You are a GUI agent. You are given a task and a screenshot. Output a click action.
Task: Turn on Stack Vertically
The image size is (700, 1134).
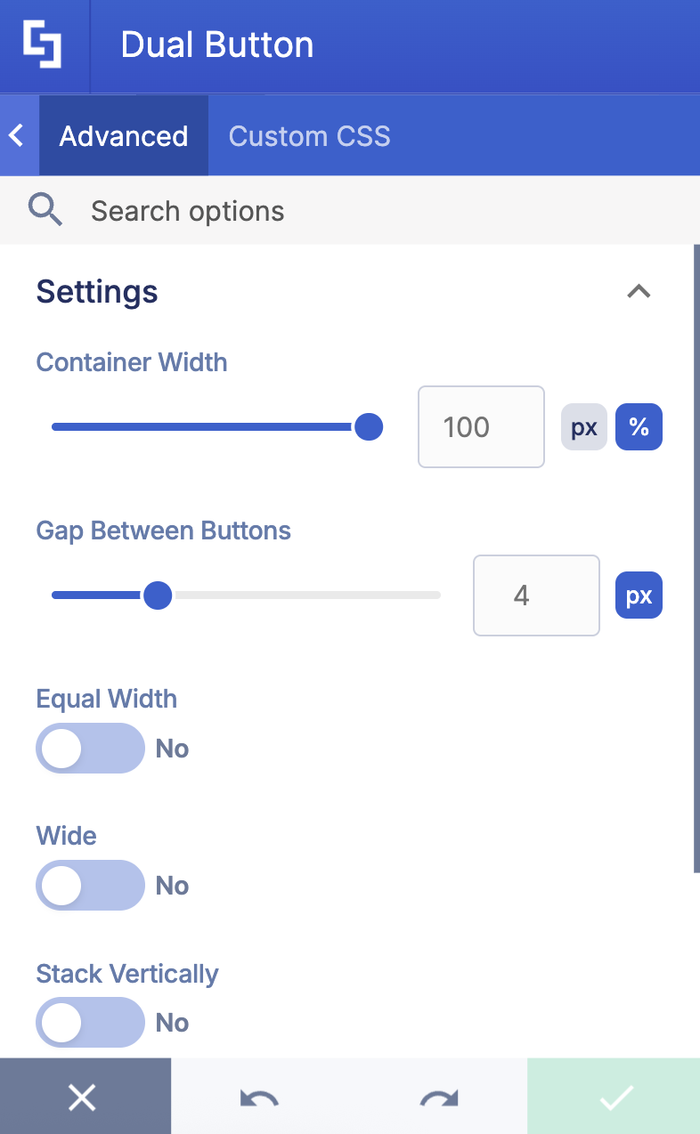(x=90, y=1022)
